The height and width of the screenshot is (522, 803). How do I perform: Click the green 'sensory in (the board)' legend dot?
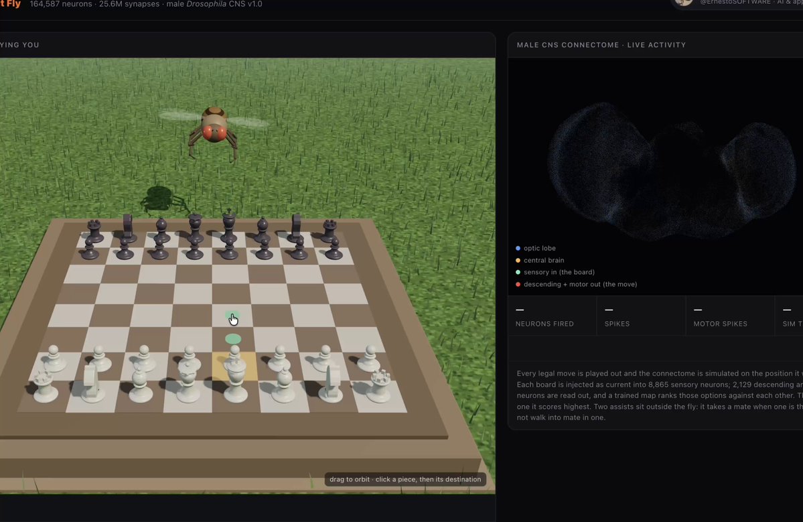click(518, 272)
